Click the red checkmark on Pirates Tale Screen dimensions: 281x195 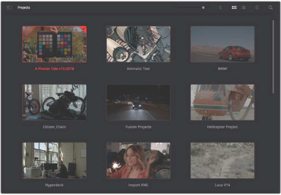pyautogui.click(x=84, y=29)
